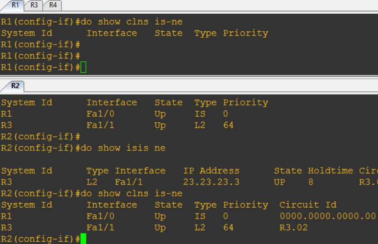This screenshot has width=378, height=244.
Task: Click the R3.02 circuit ID value
Action: [293, 228]
